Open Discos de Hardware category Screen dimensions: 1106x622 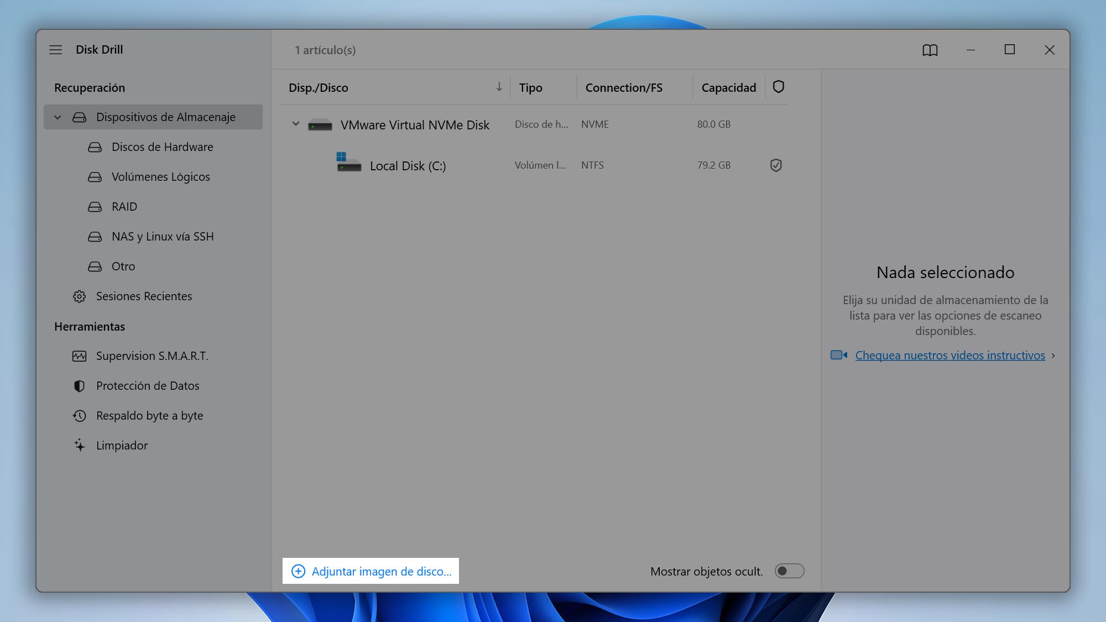click(162, 147)
